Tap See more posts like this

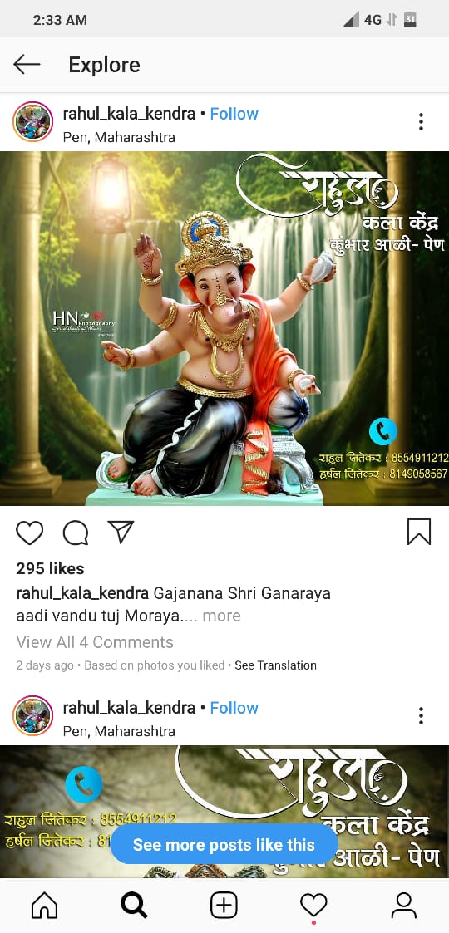tap(224, 844)
